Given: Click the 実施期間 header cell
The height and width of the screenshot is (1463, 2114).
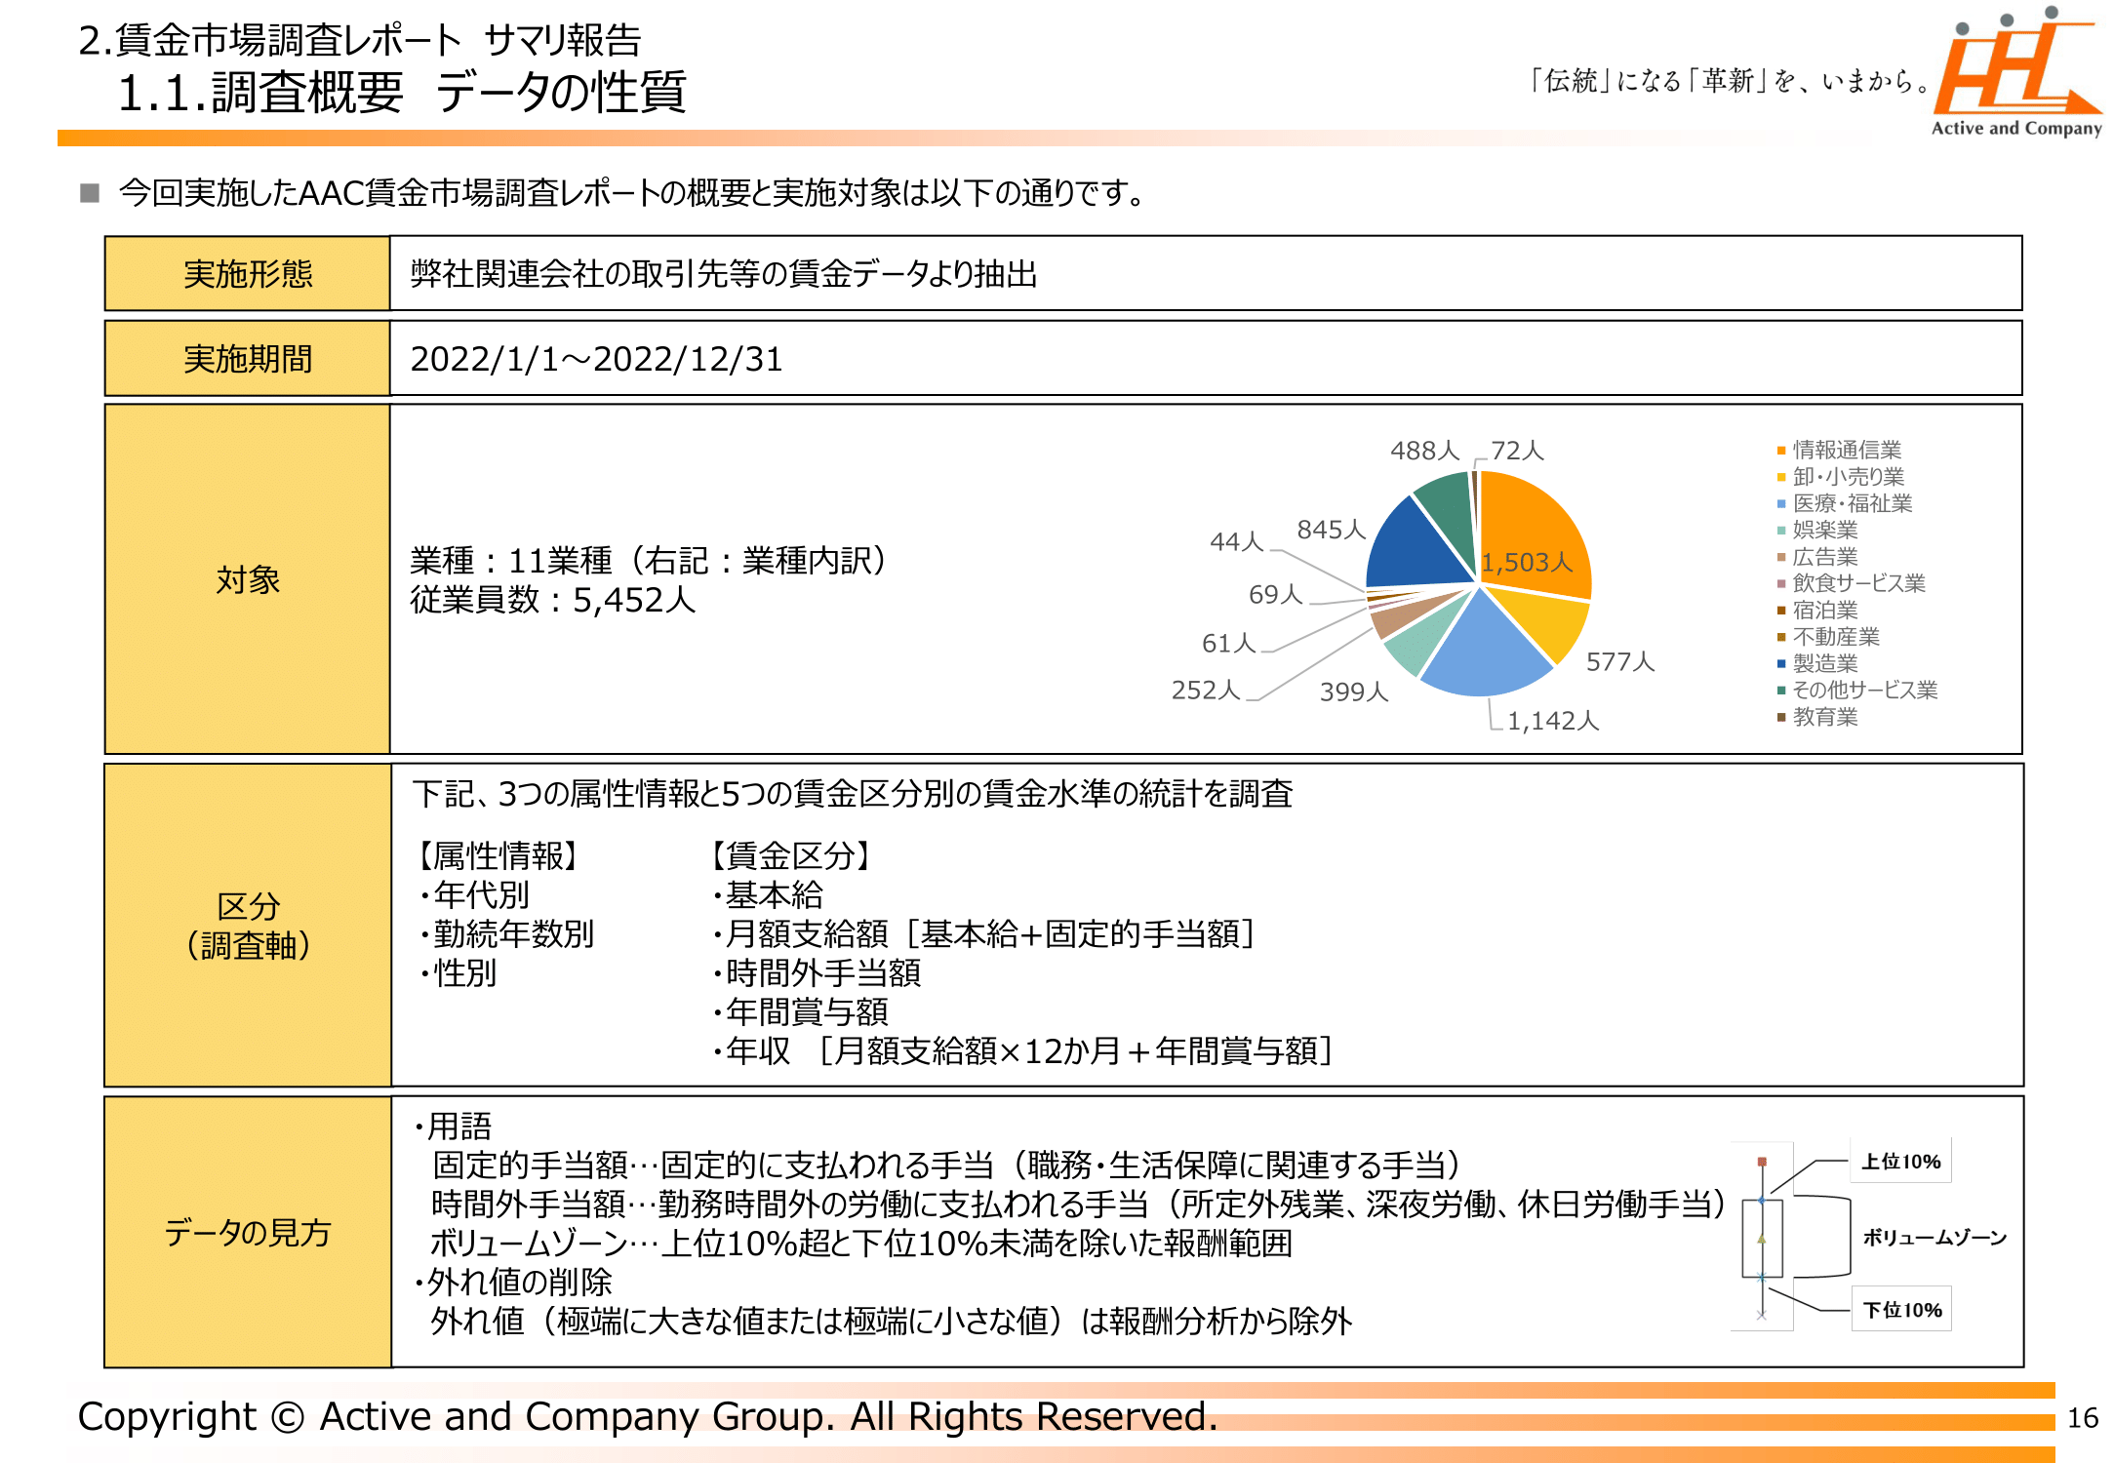Looking at the screenshot, I should pyautogui.click(x=248, y=359).
